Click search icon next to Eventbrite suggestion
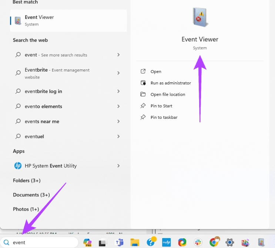Viewport: 275px width, 248px height. (x=18, y=73)
